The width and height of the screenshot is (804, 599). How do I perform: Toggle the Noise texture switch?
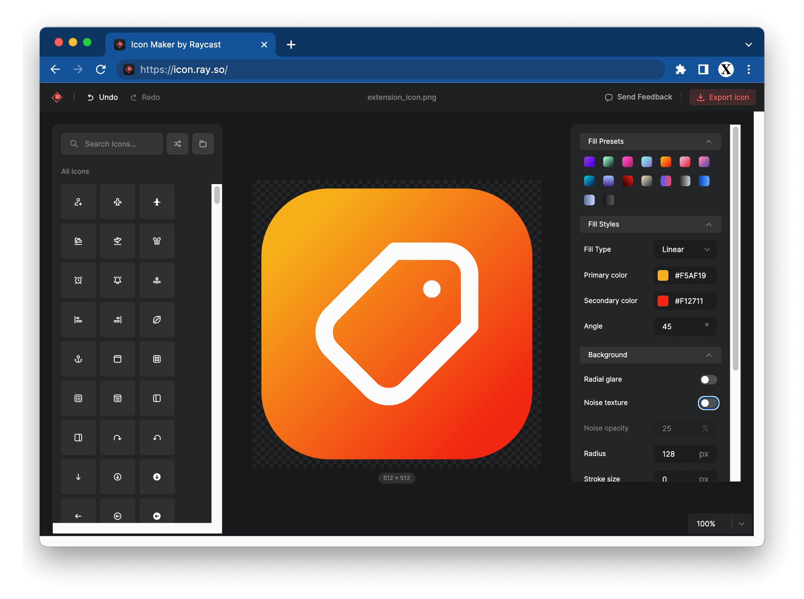tap(708, 403)
